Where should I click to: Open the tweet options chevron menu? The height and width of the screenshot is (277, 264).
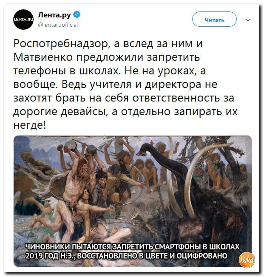tap(248, 20)
